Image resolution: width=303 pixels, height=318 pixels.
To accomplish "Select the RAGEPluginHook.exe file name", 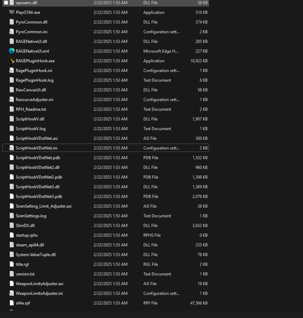I will point(35,61).
